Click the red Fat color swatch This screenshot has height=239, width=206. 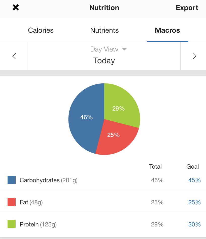click(12, 202)
